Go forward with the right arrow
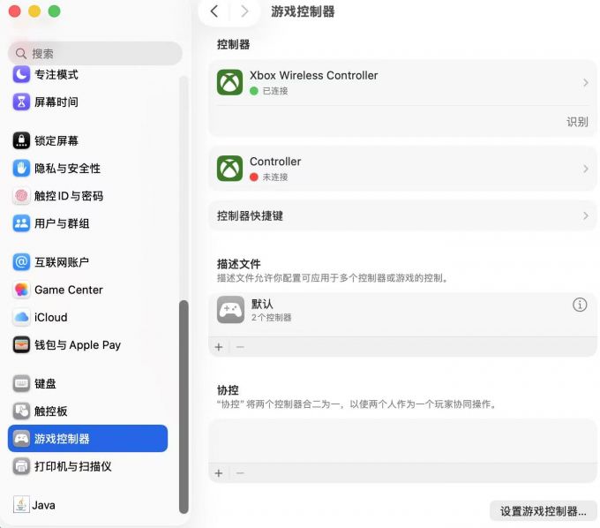The width and height of the screenshot is (600, 528). coord(244,11)
